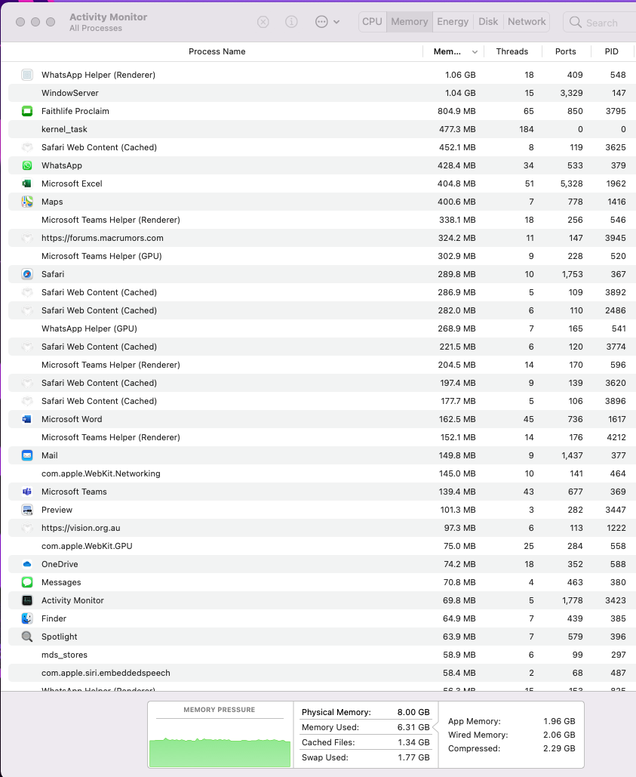Click the Maps app icon

(x=27, y=202)
